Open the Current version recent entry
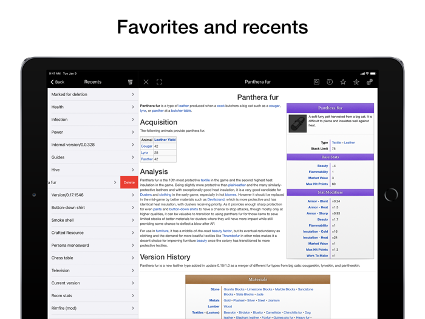 point(93,283)
